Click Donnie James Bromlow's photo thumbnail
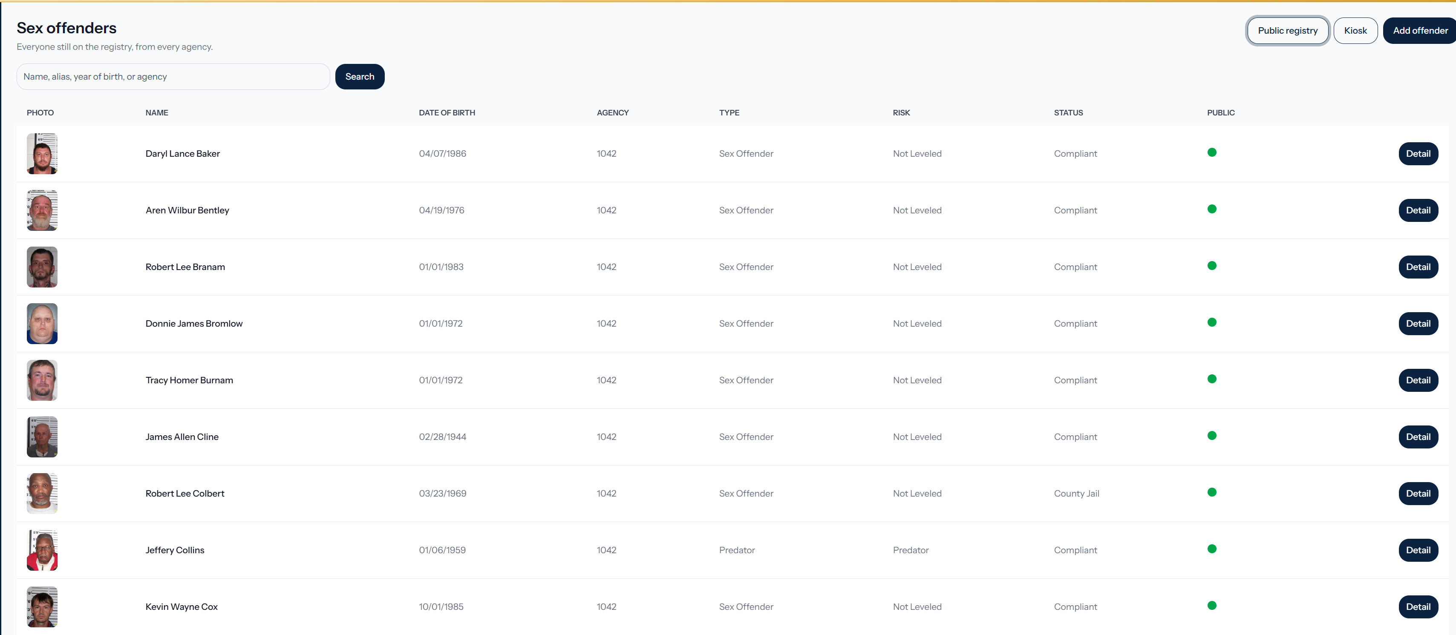This screenshot has height=635, width=1456. click(42, 324)
